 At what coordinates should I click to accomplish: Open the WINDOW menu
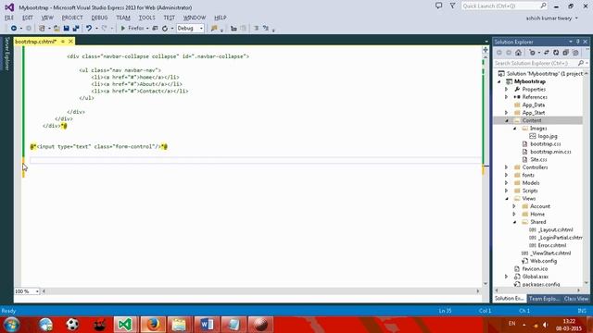click(x=195, y=18)
